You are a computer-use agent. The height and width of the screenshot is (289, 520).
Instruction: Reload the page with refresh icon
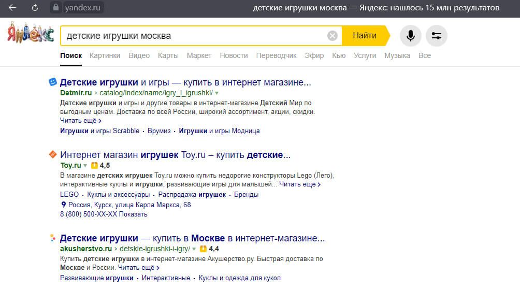click(x=35, y=8)
